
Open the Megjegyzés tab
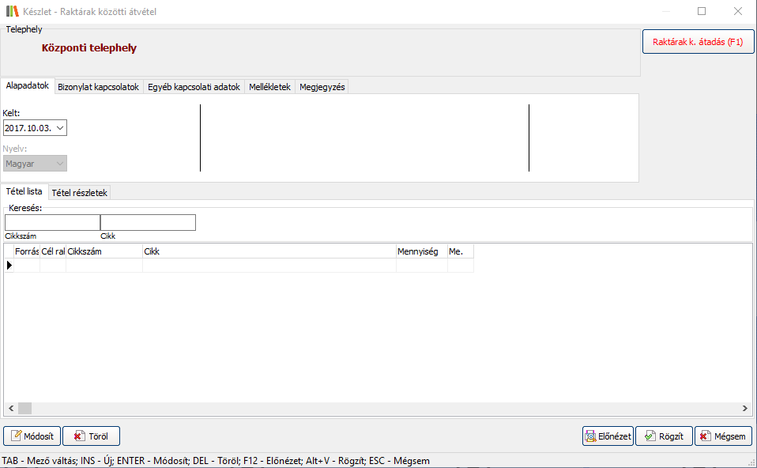[322, 87]
